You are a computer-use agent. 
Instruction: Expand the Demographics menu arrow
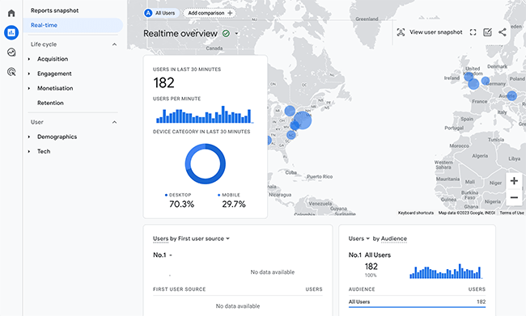(x=29, y=137)
